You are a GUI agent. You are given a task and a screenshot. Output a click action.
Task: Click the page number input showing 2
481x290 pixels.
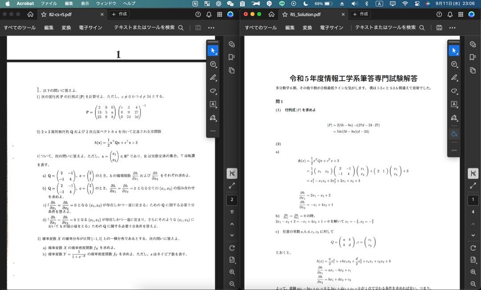231,200
